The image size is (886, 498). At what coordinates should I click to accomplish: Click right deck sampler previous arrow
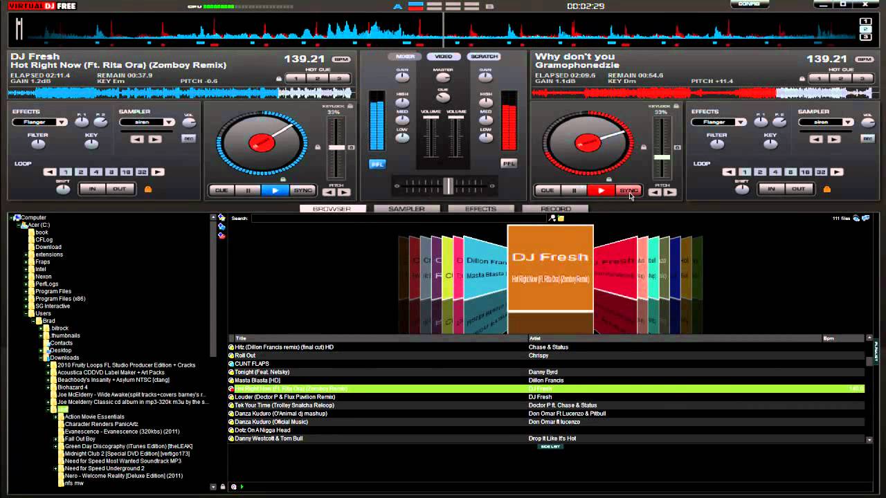click(x=817, y=139)
